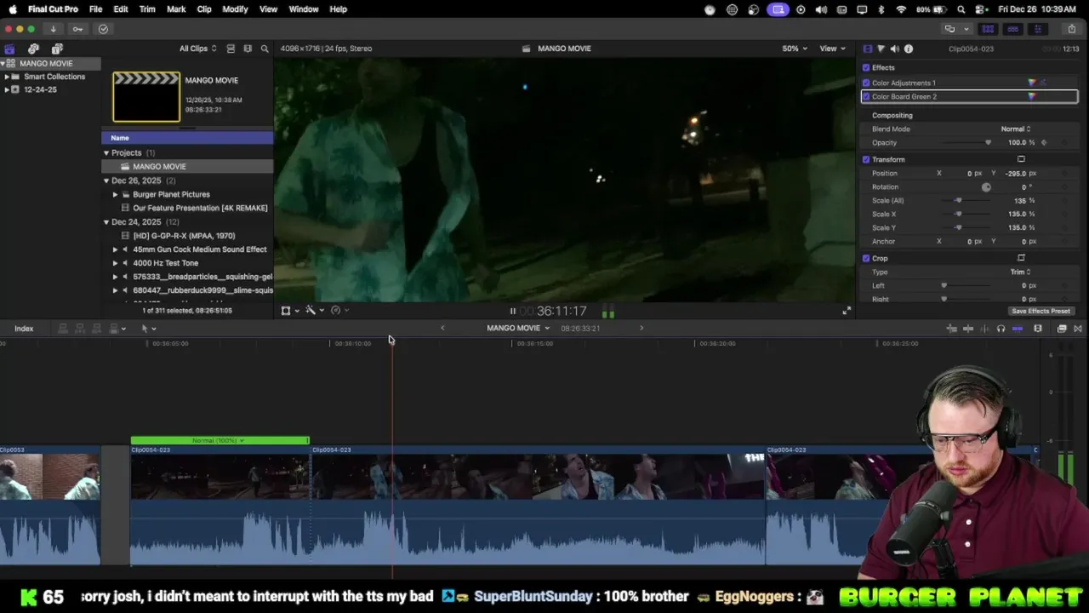The height and width of the screenshot is (613, 1089).
Task: Open the Info inspector icon
Action: 909,49
